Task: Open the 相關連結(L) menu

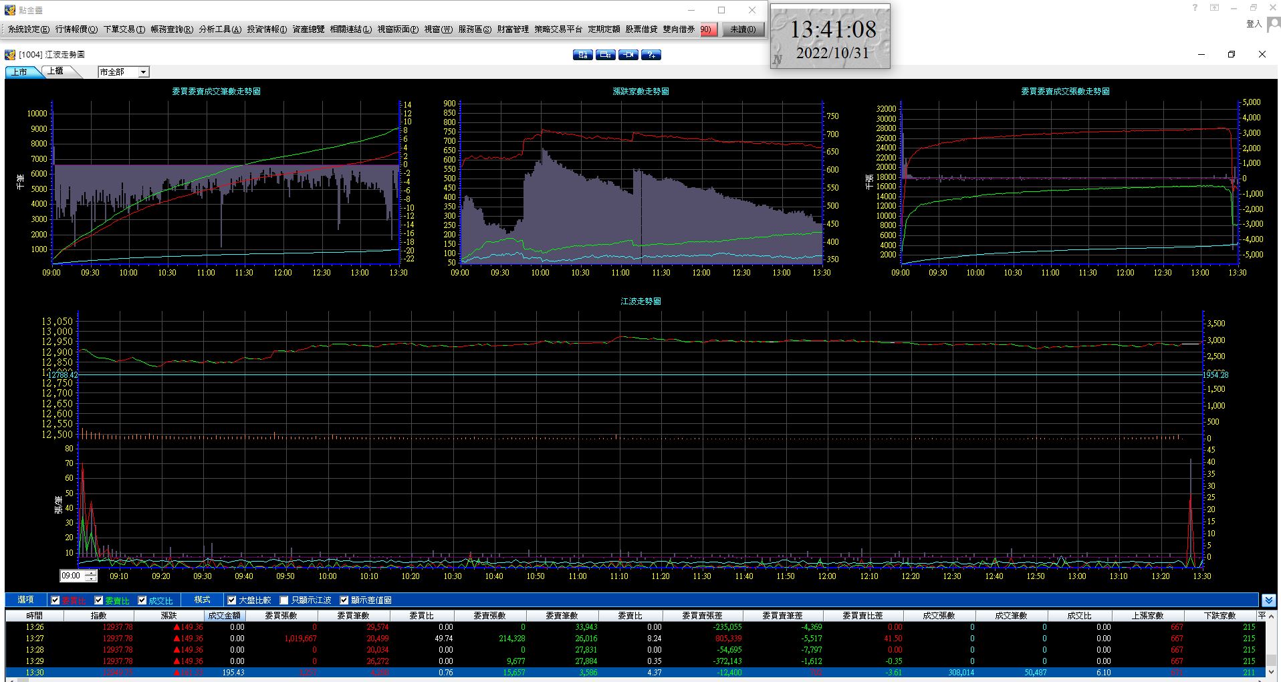Action: pos(350,29)
